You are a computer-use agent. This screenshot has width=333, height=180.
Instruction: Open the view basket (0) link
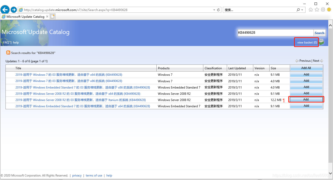(307, 42)
